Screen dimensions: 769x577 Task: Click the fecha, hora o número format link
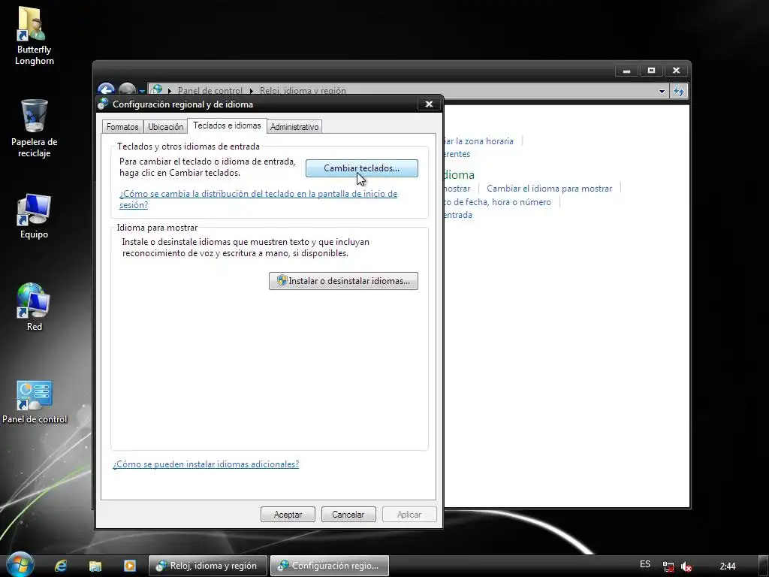[497, 201]
